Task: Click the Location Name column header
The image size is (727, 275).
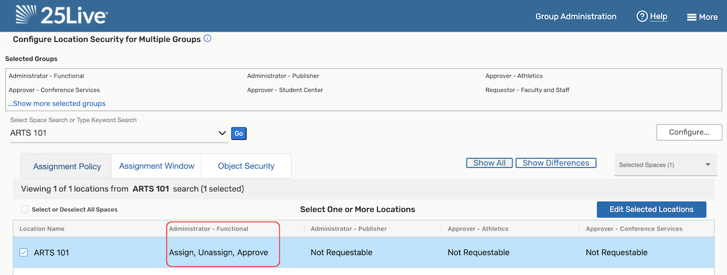Action: (x=42, y=229)
